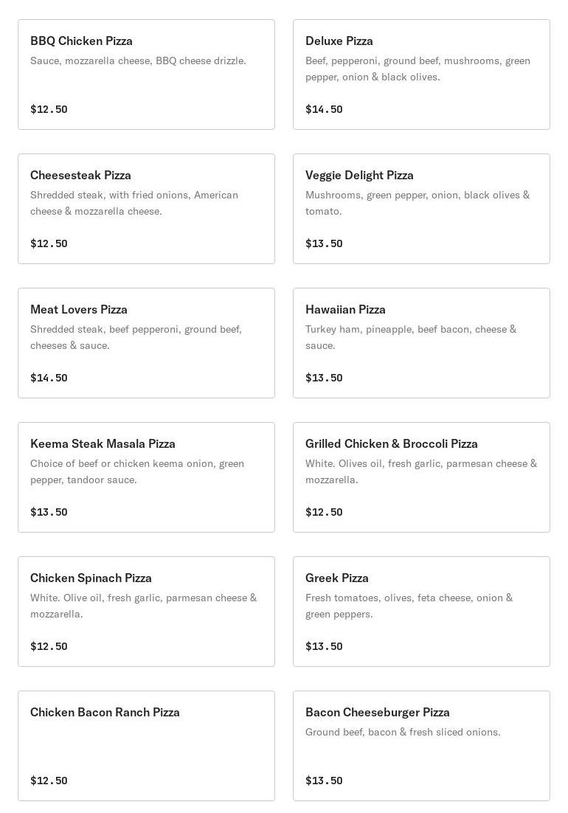Open the BBQ Chicken Pizza item
The width and height of the screenshot is (568, 813).
pos(146,75)
